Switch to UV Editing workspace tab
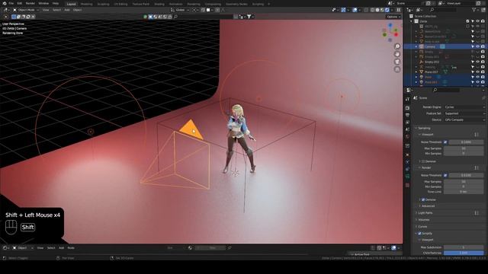 pos(120,4)
